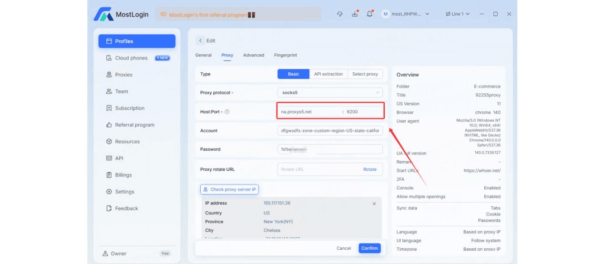Go to Proxies in the sidebar
The width and height of the screenshot is (605, 264).
click(123, 75)
